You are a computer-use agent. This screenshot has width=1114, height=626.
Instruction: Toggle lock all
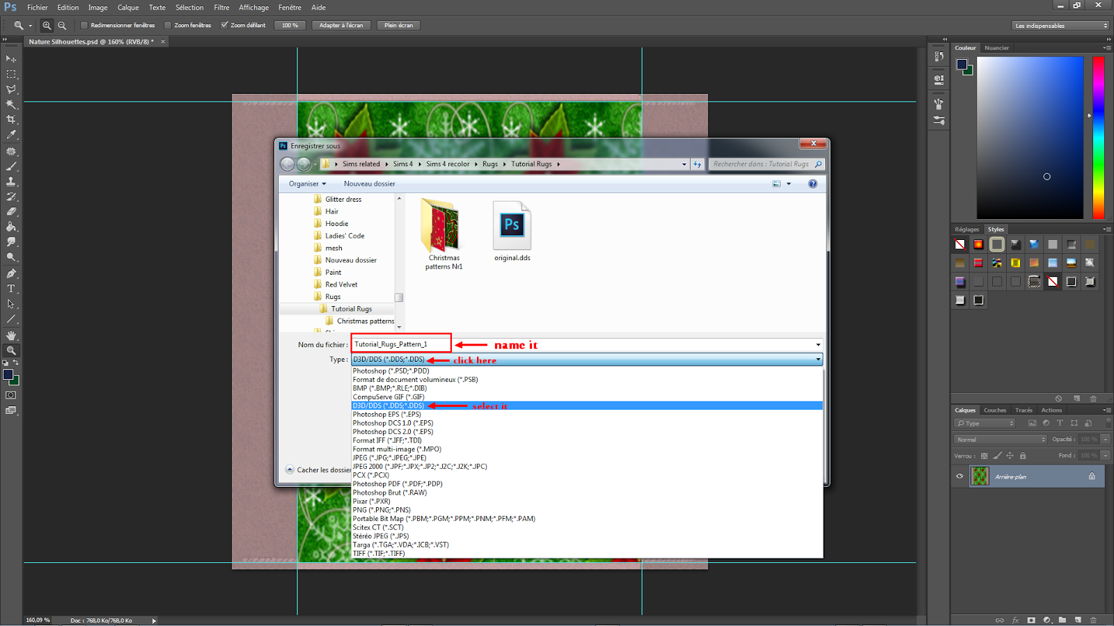1023,456
